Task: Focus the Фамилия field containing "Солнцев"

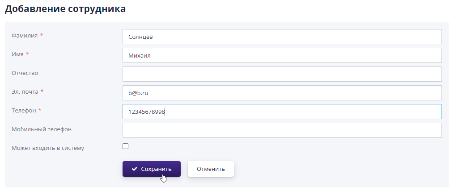Action: 282,37
